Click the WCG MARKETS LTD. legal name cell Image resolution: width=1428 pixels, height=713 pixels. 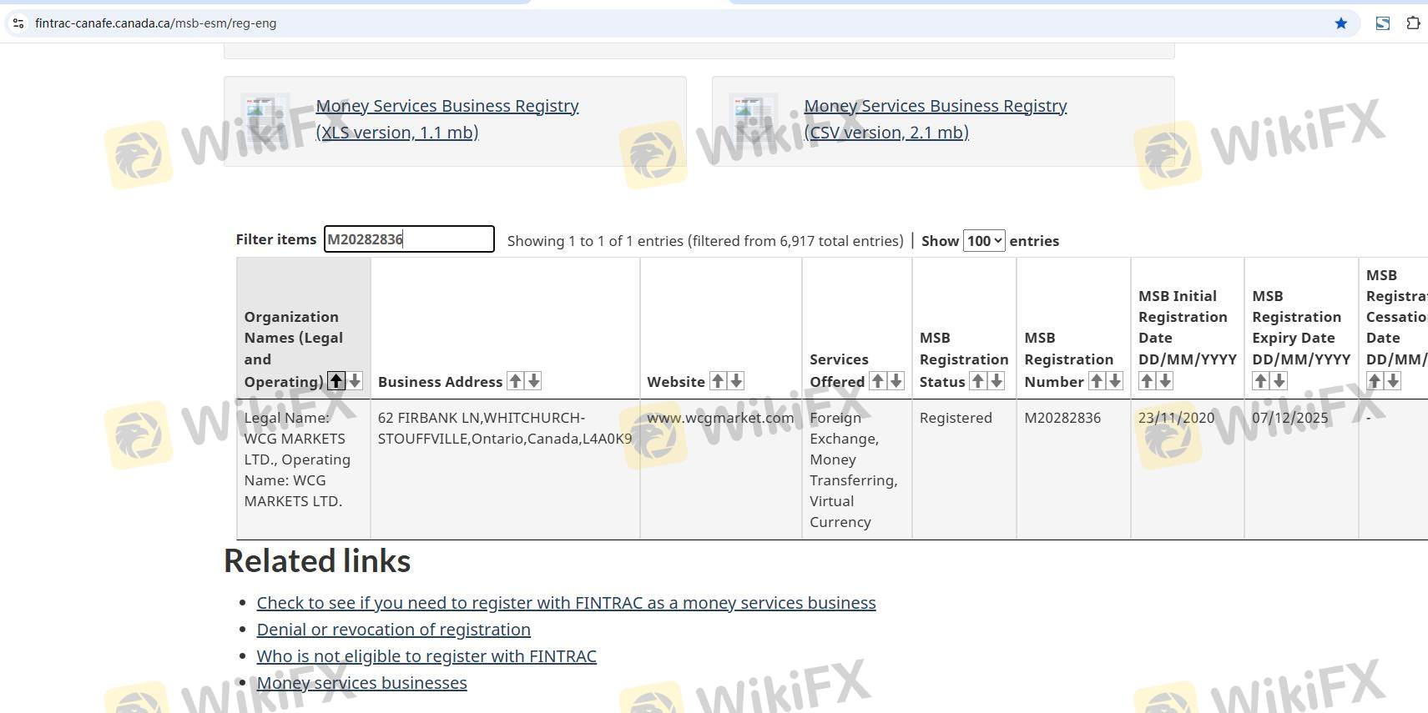pyautogui.click(x=304, y=469)
